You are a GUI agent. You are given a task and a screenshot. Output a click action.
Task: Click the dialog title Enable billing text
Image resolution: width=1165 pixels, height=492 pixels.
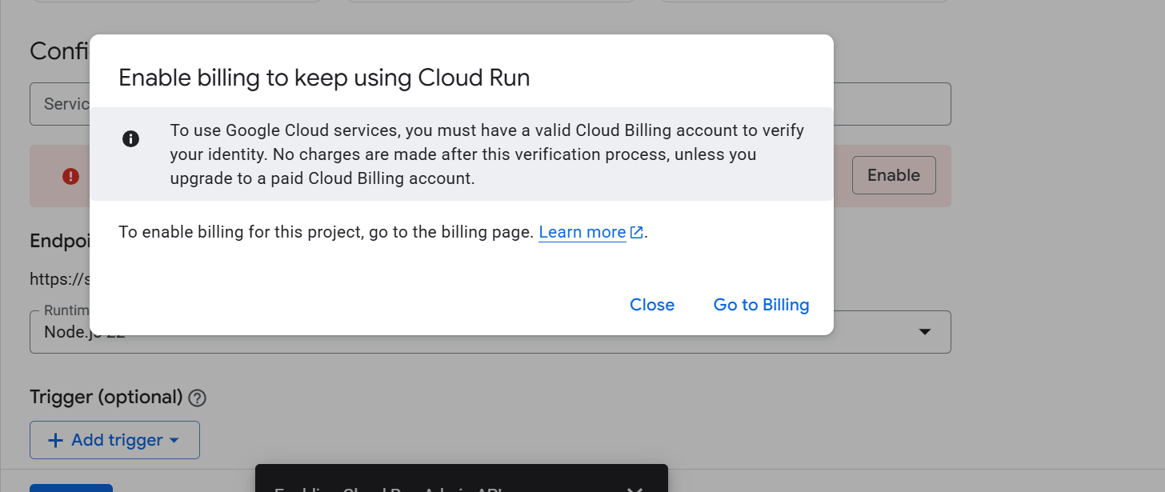(324, 78)
